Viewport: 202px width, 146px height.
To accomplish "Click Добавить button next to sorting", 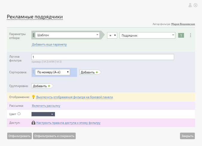I will click(x=89, y=72).
